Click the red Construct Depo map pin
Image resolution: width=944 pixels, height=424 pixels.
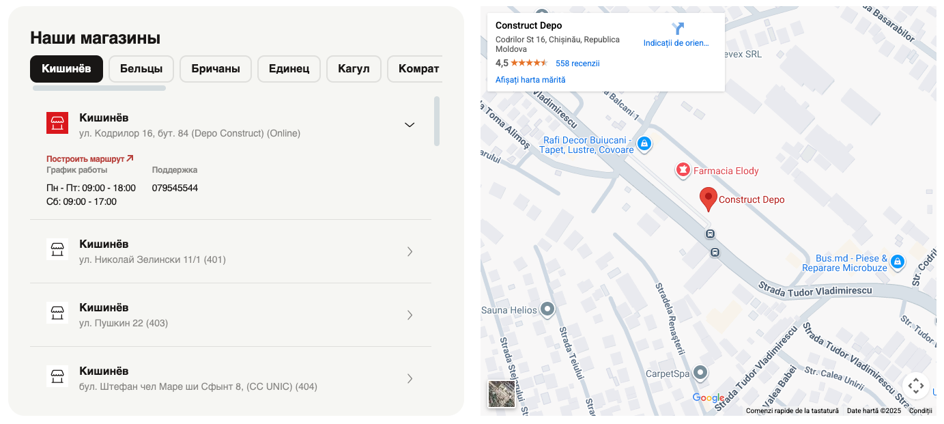coord(709,199)
